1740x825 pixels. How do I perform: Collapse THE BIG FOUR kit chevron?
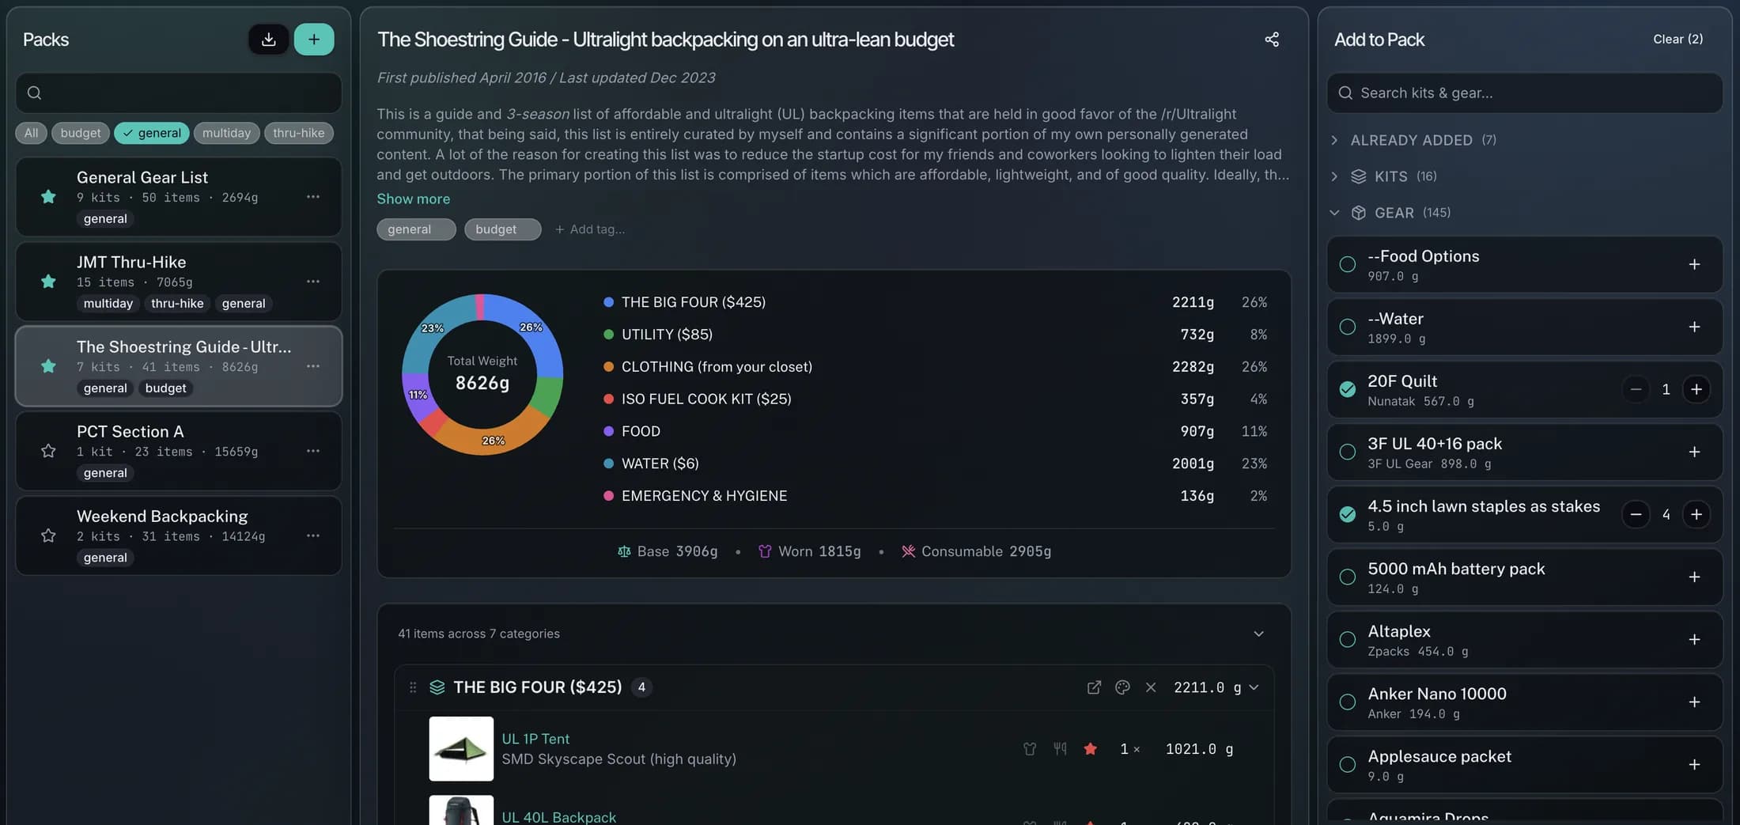click(1254, 687)
